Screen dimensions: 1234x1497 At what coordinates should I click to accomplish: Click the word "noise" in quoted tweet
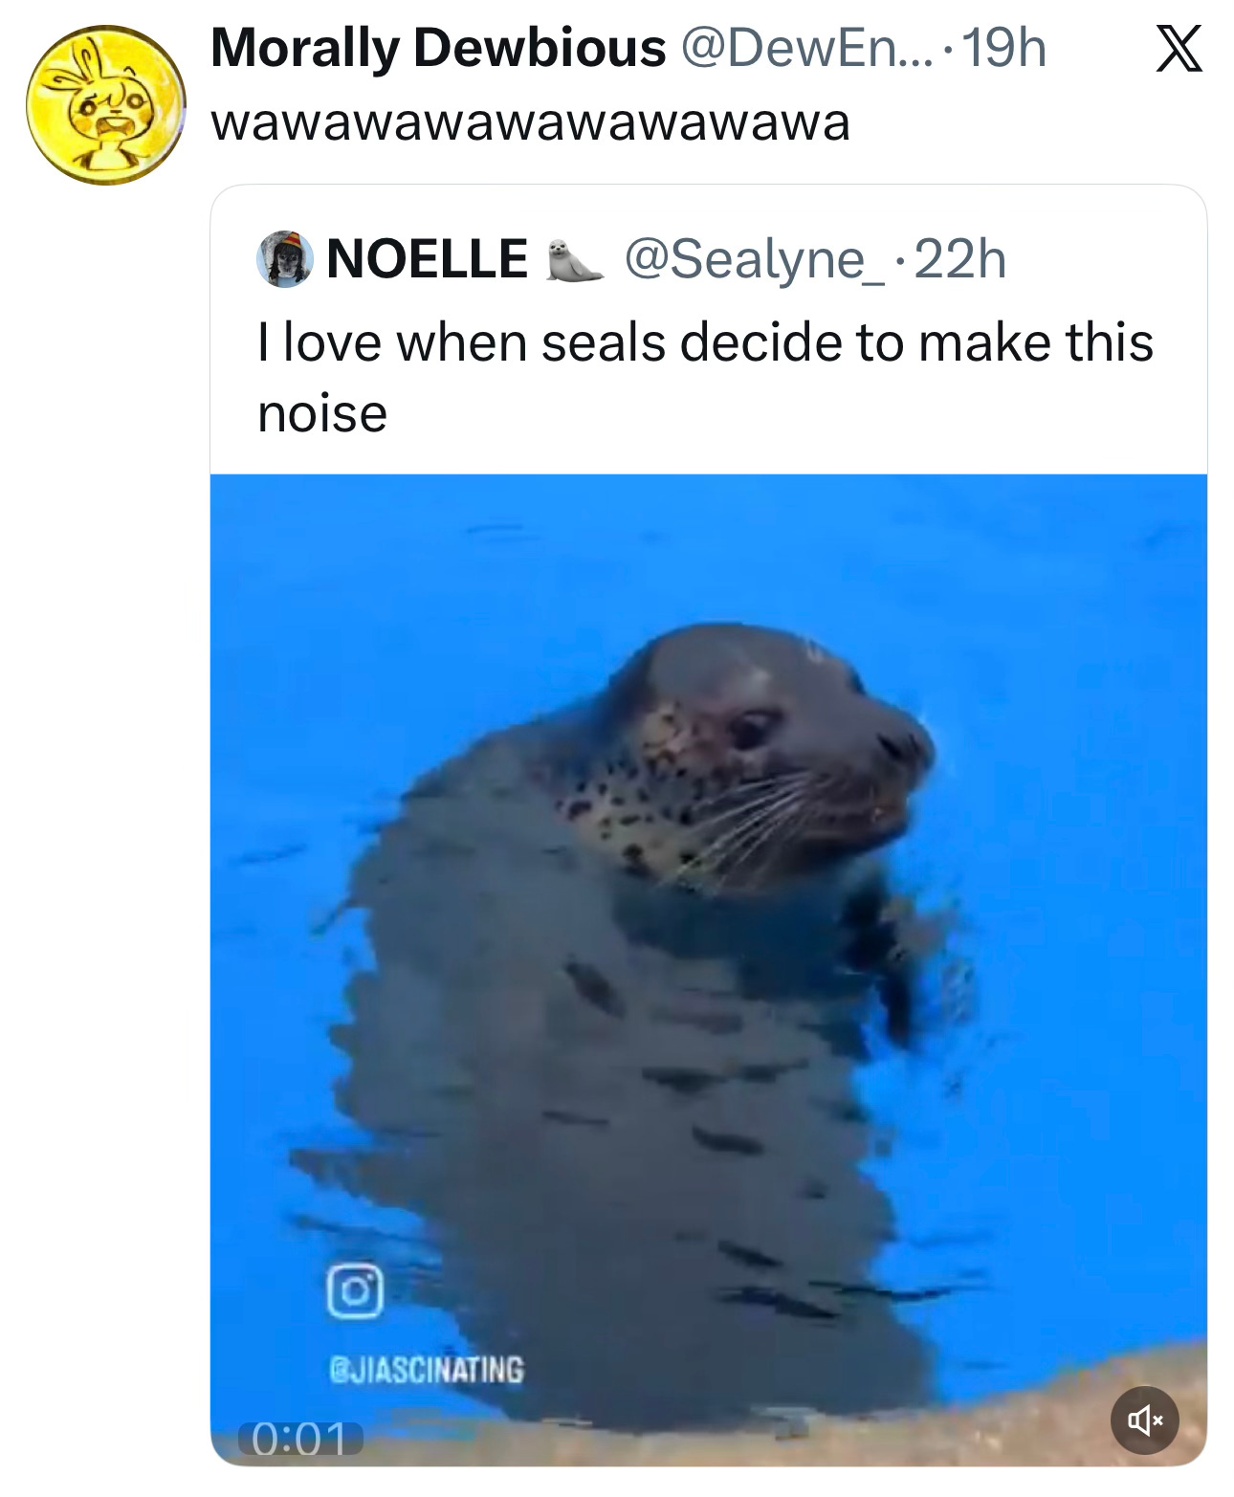322,414
